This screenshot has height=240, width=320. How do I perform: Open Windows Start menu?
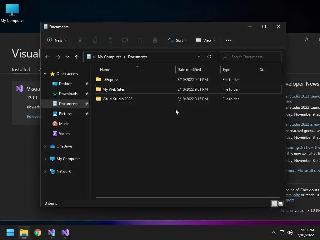10,232
